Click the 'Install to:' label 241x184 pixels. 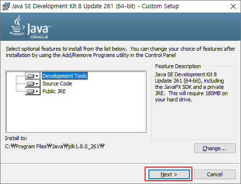(16, 138)
